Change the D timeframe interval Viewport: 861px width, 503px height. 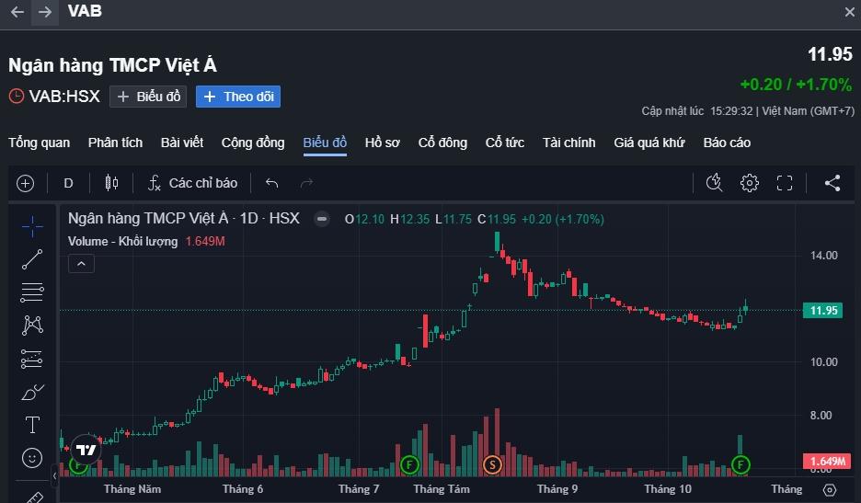click(68, 183)
